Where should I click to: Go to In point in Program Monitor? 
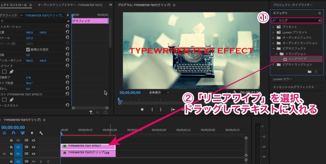(x=173, y=109)
